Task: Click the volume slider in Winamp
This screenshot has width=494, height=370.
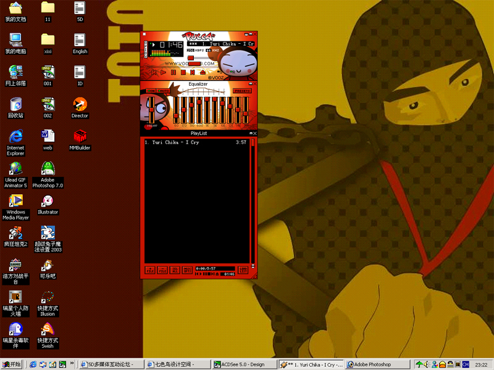Action: (x=201, y=57)
